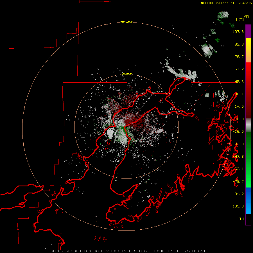Click the VEL legend title

click(x=247, y=17)
